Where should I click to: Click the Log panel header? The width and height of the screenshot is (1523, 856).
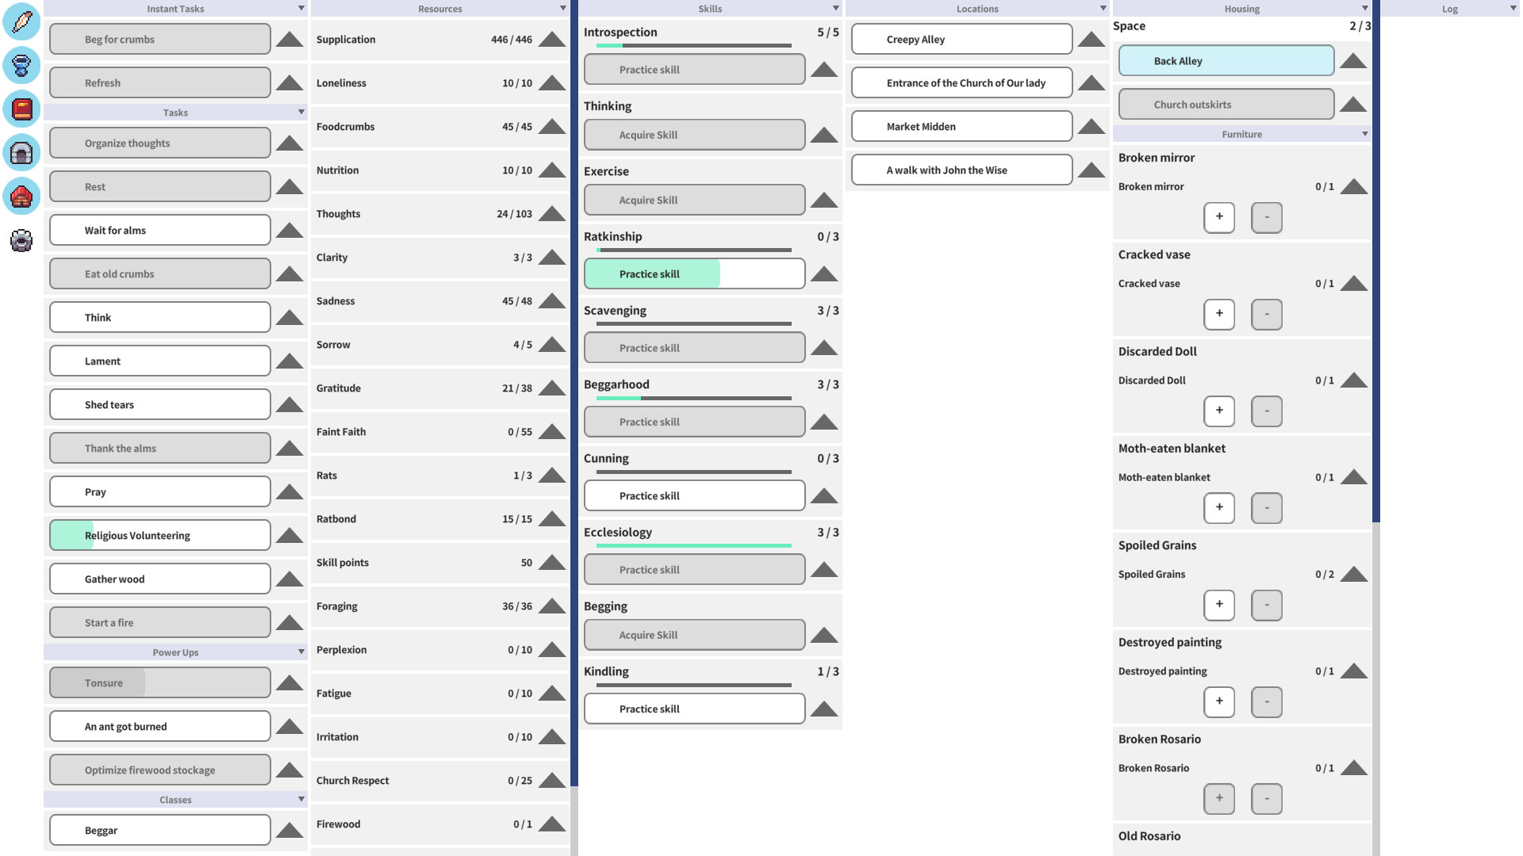pos(1450,9)
